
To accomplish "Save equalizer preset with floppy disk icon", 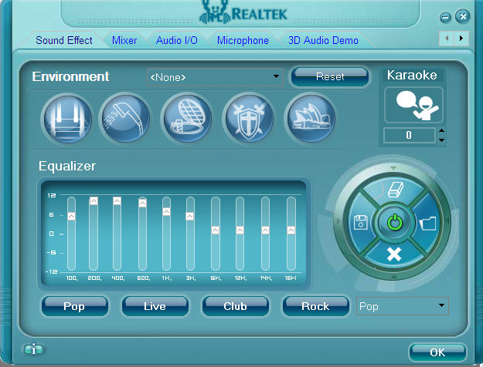I will 360,222.
